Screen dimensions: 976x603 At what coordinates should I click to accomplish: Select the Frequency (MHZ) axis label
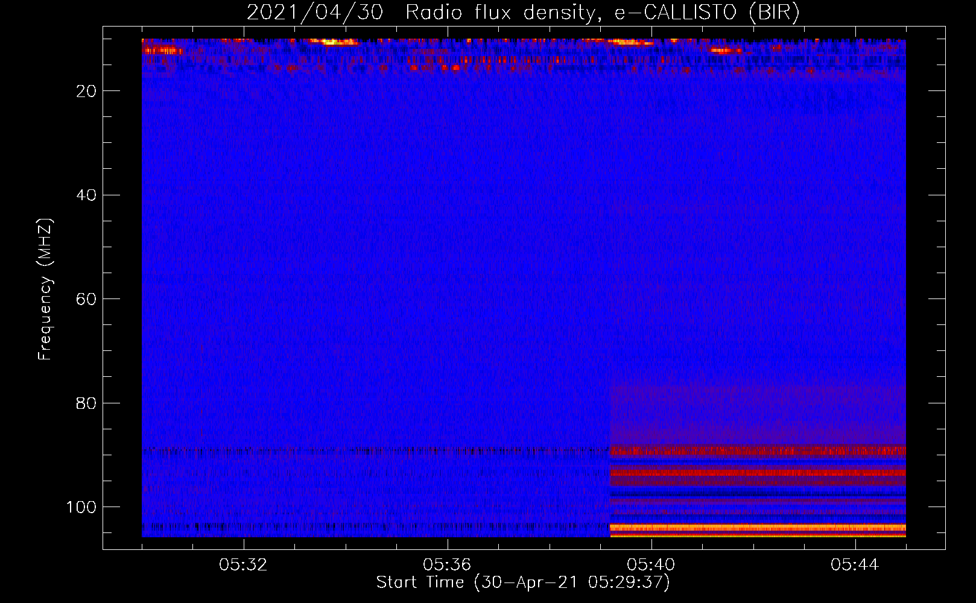45,289
